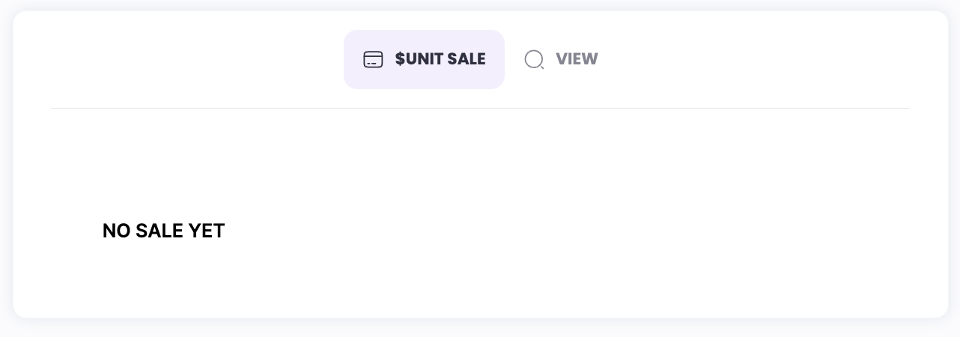Show views by choosing VIEW

[561, 59]
